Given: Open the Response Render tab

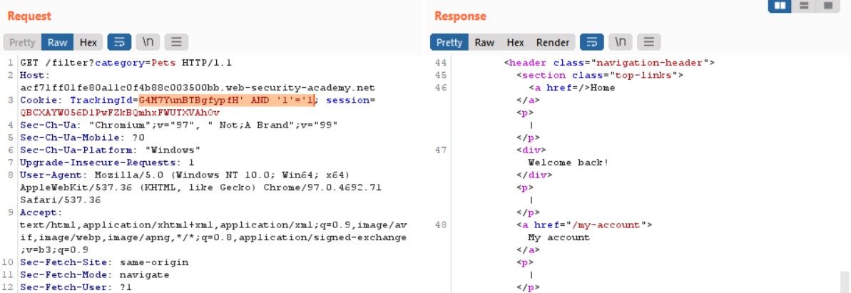Looking at the screenshot, I should click(x=553, y=42).
